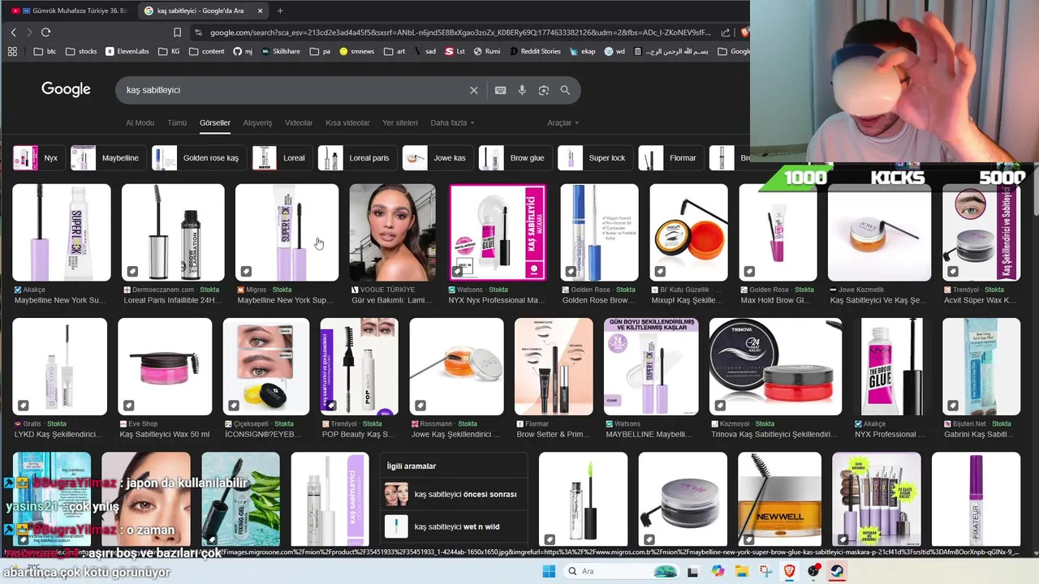Open the Rumi bookmark
The height and width of the screenshot is (584, 1039).
click(x=486, y=51)
